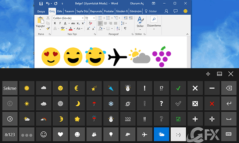Insert the 100 points emoji
This screenshot has height=143, width=239.
[x=128, y=119]
